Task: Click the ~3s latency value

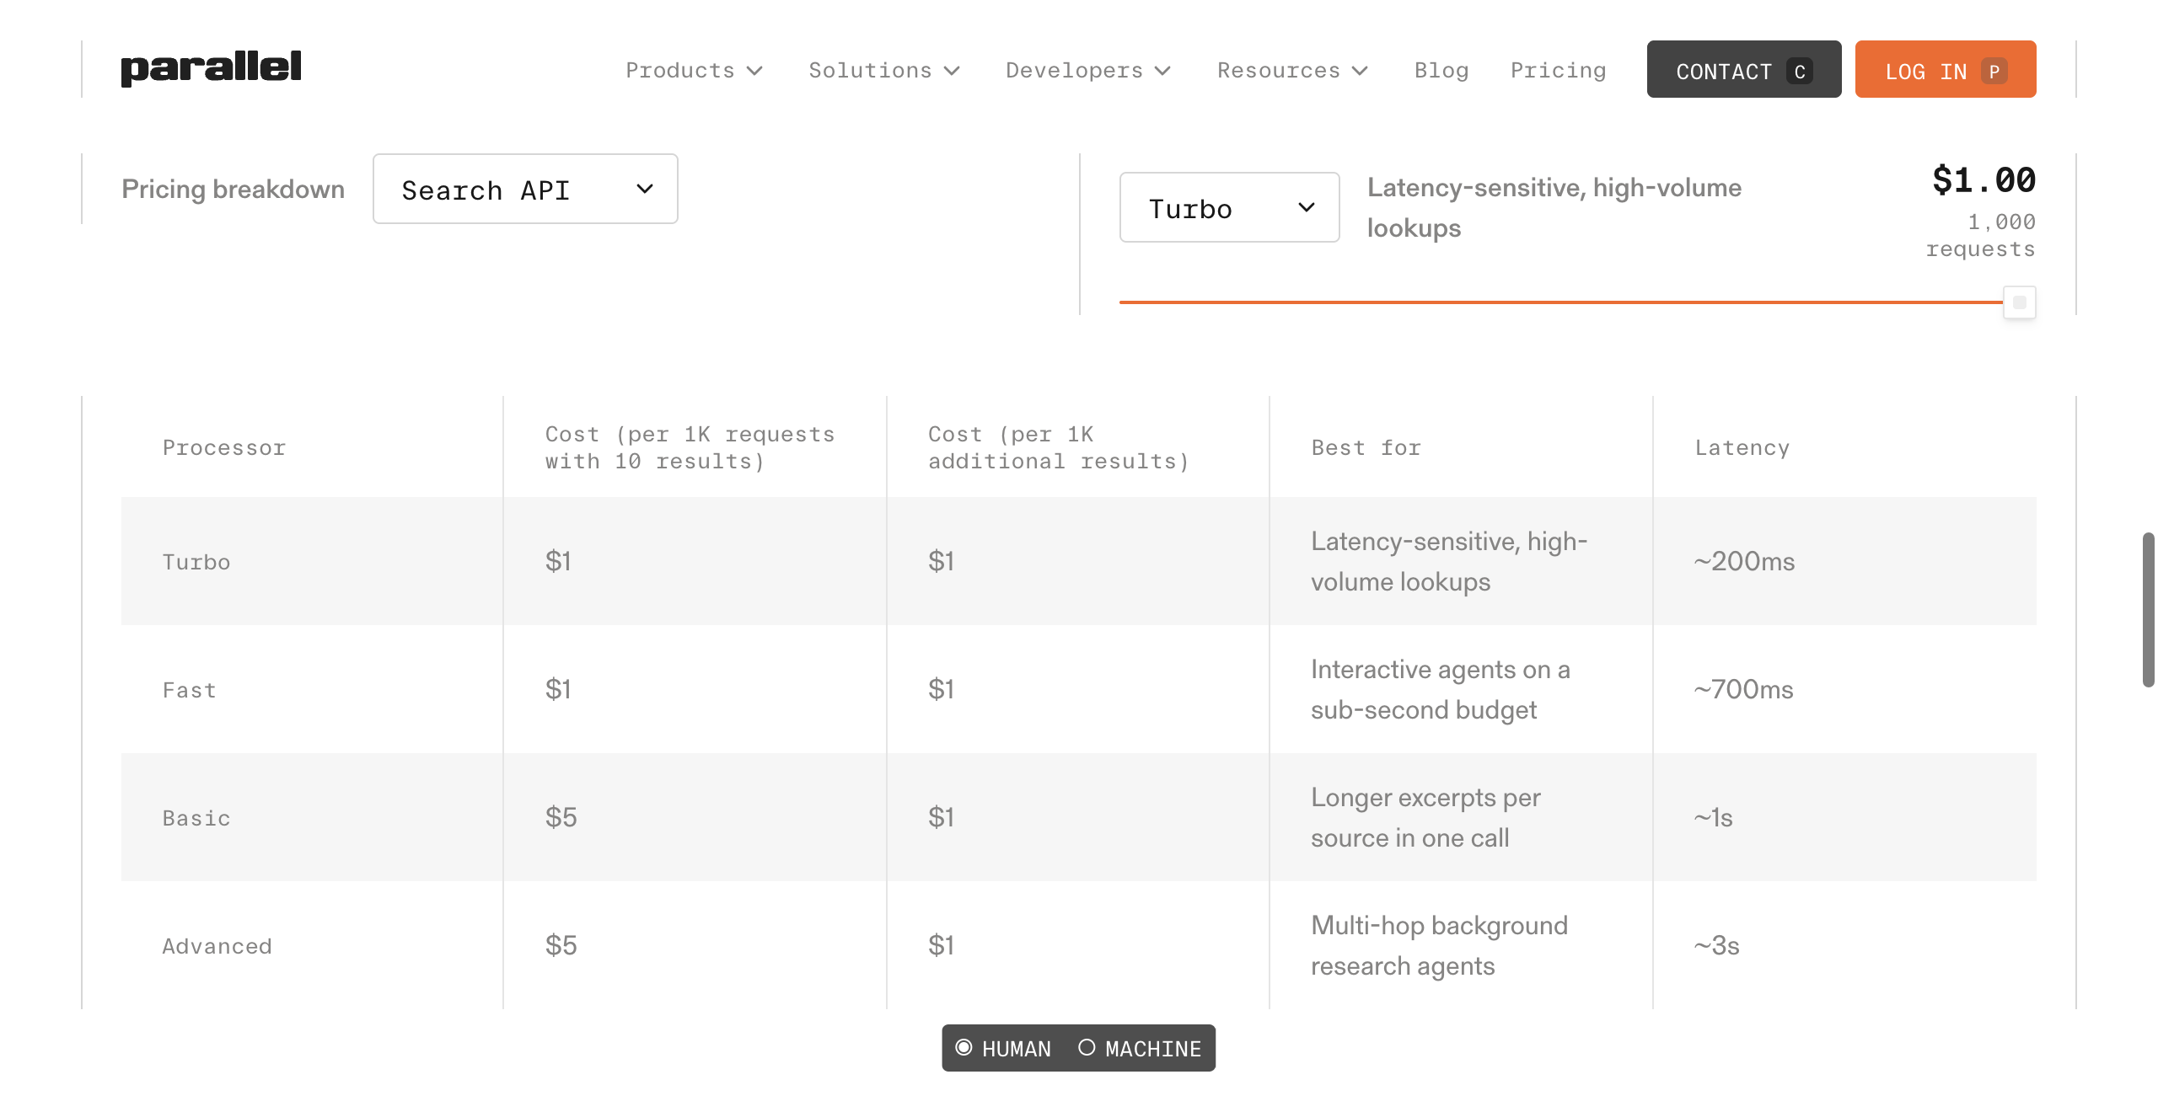Action: coord(1716,945)
